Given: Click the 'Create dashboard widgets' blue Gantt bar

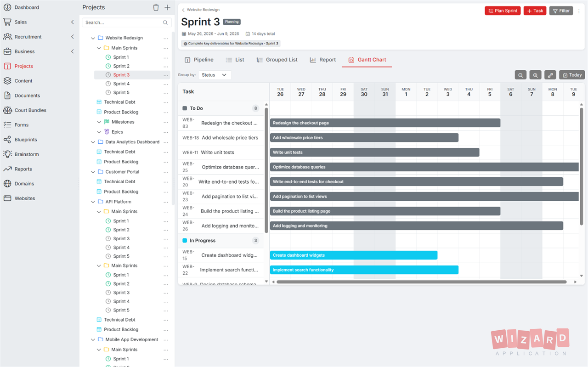Looking at the screenshot, I should tap(354, 255).
